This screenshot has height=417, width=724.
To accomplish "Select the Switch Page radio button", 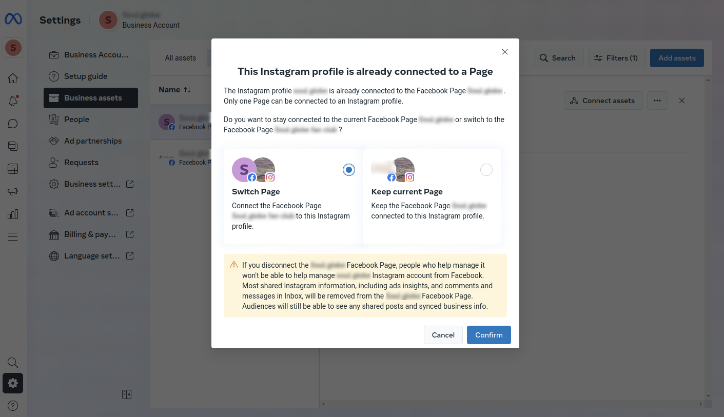I will click(x=349, y=170).
